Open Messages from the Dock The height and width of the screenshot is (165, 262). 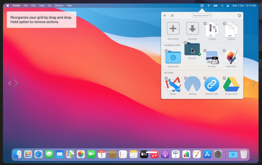[x=49, y=154]
